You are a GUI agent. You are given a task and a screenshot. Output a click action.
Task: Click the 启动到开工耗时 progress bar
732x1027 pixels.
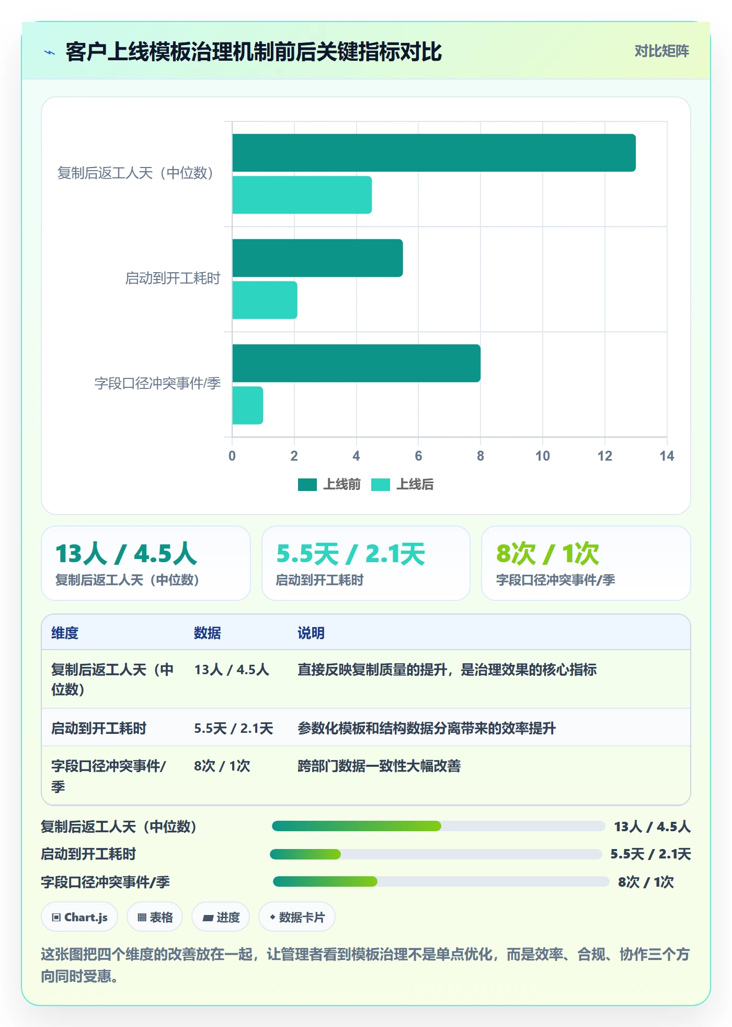436,854
